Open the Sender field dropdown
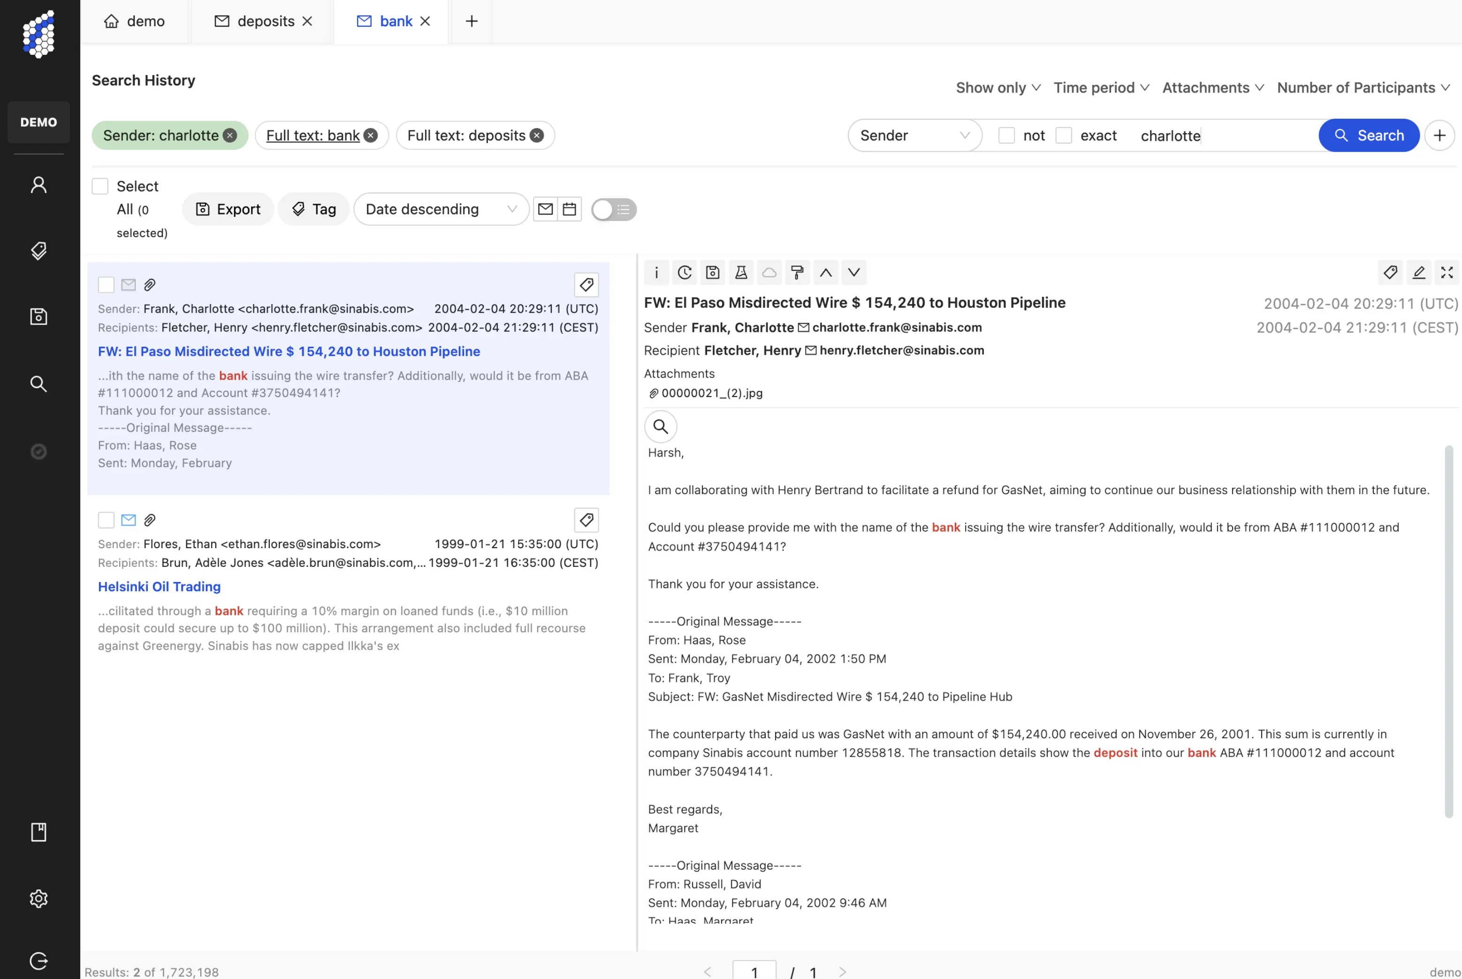The width and height of the screenshot is (1462, 979). point(914,136)
